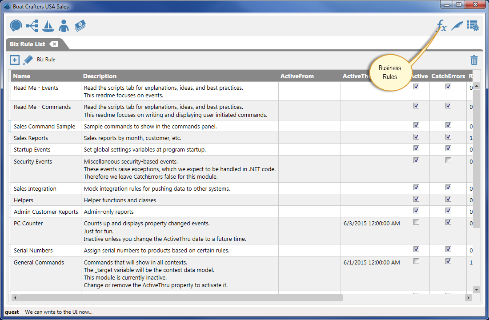Switch to the Biz Rule List tab
This screenshot has height=320, width=489.
28,44
